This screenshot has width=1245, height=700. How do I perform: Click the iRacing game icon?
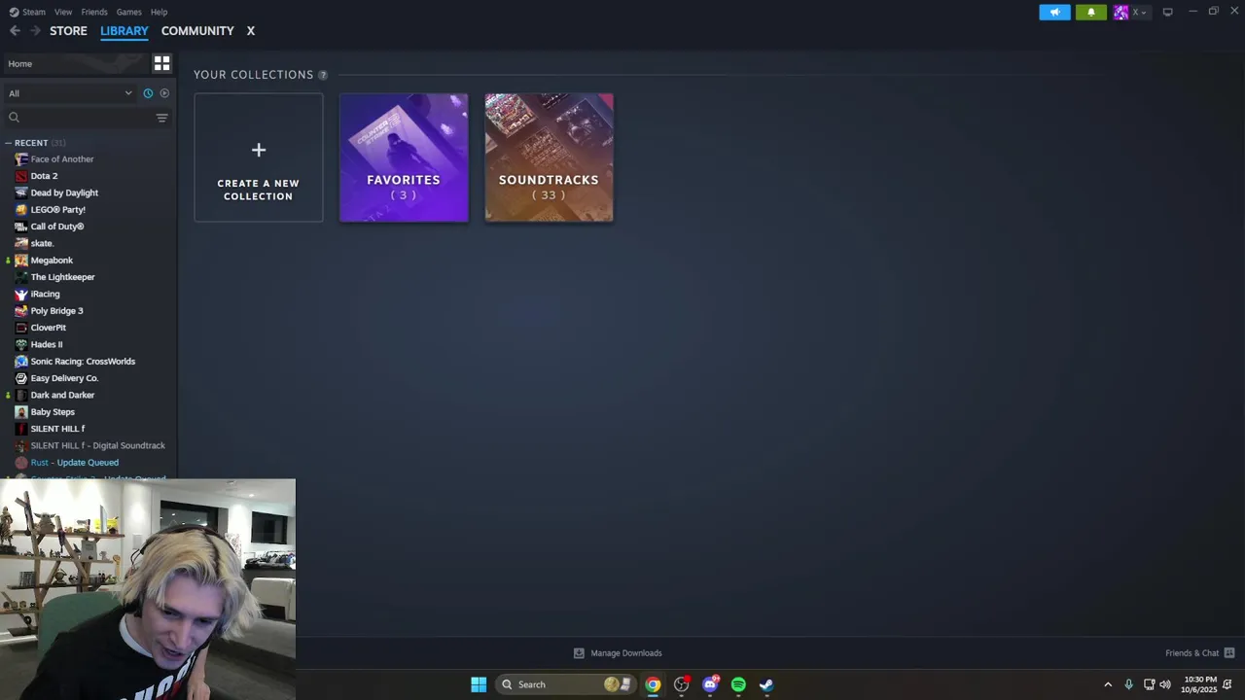21,294
